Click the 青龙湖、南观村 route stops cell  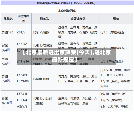coord(78,79)
